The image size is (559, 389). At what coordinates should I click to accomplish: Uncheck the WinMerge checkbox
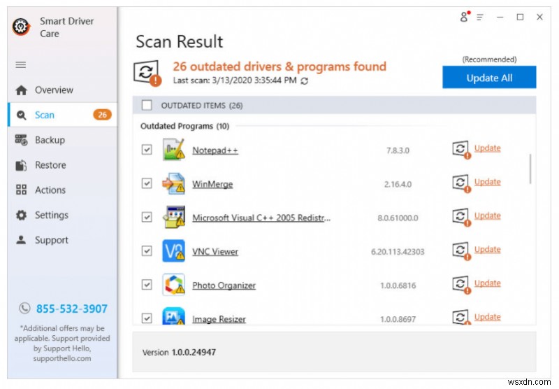[x=147, y=183]
